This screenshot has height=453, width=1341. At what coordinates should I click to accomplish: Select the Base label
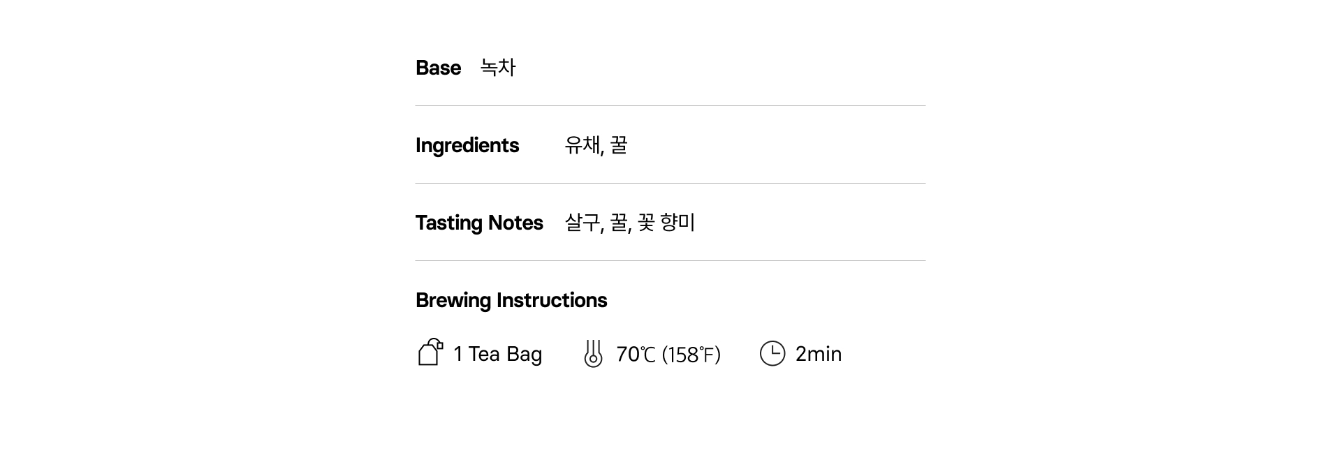438,68
